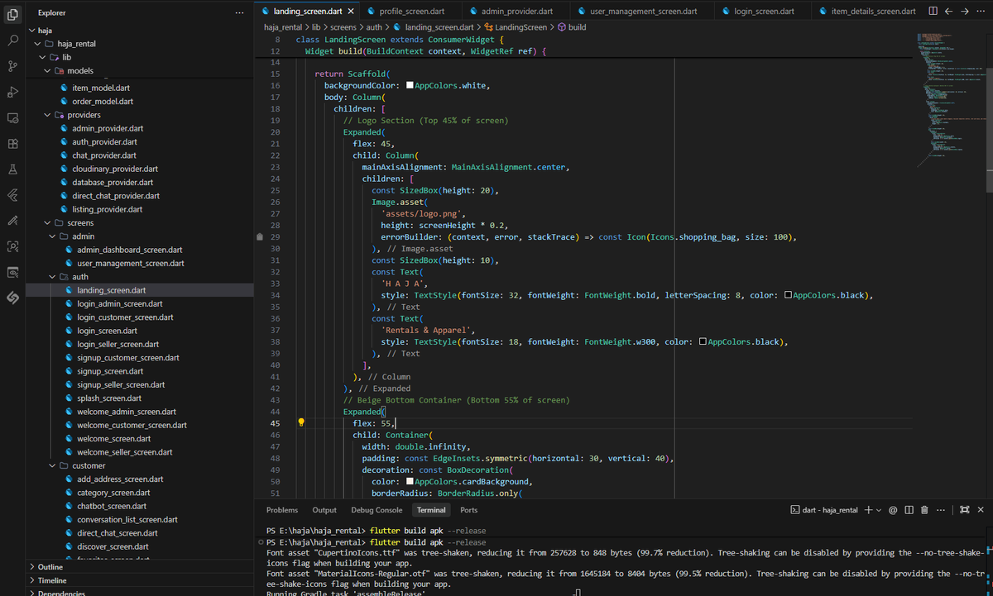Maximize the terminal panel size

pyautogui.click(x=964, y=510)
